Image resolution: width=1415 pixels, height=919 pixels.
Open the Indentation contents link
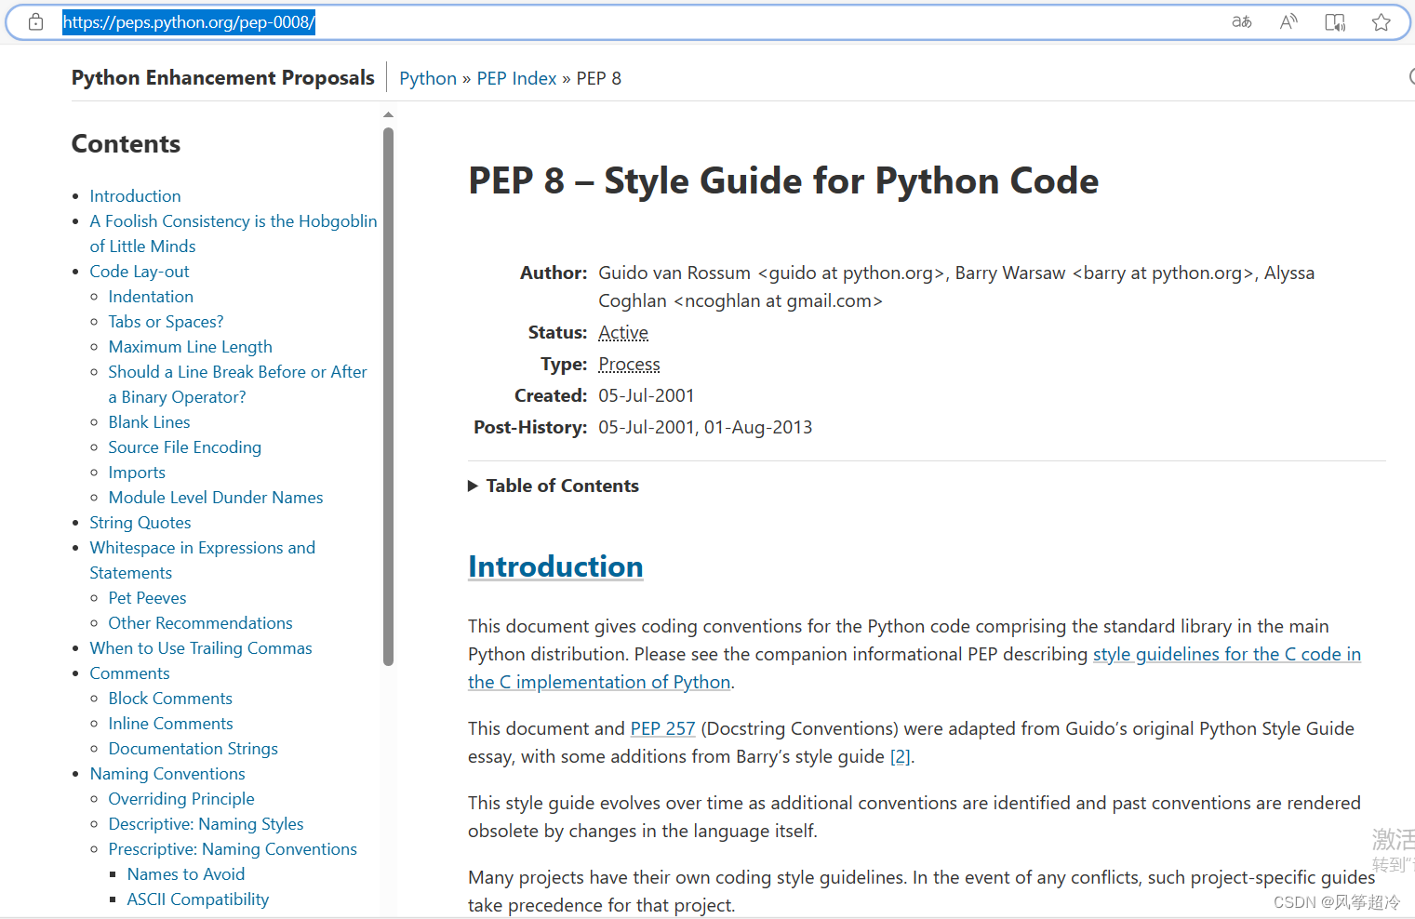(151, 297)
